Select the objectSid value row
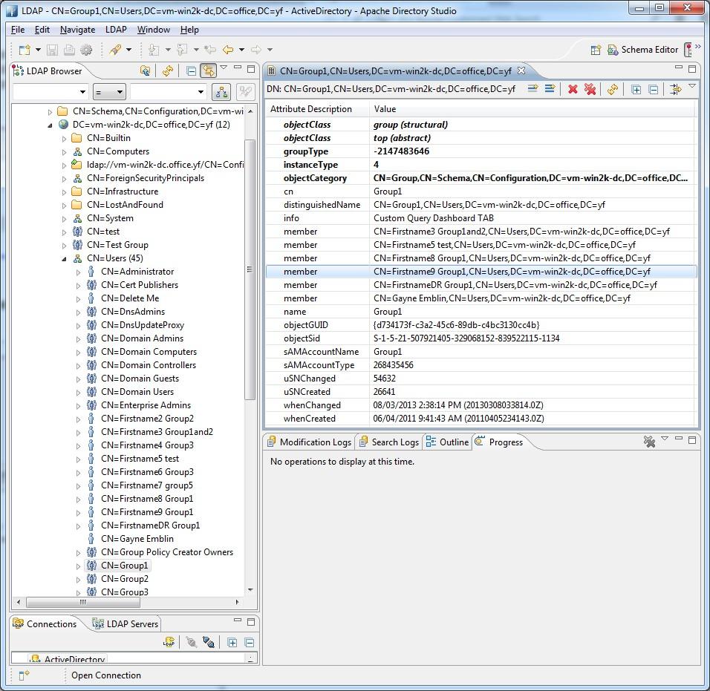Screen dimensions: 710x691 481,338
